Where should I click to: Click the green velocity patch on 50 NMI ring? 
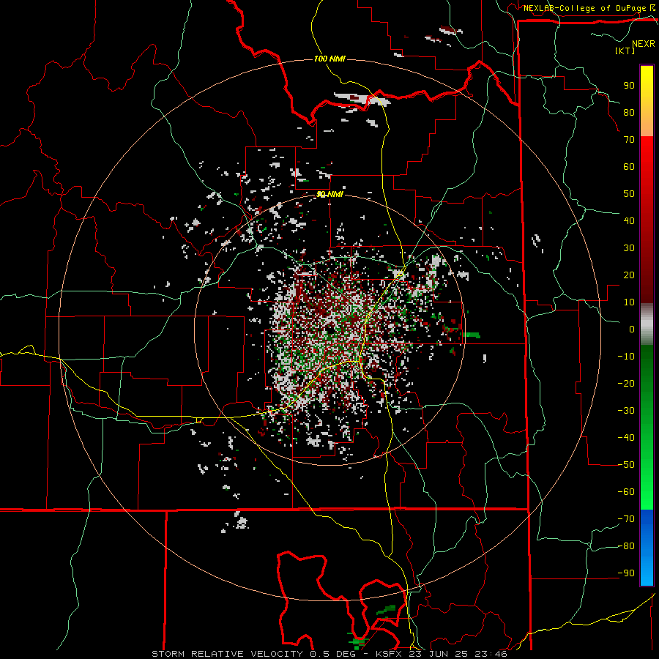click(x=470, y=335)
